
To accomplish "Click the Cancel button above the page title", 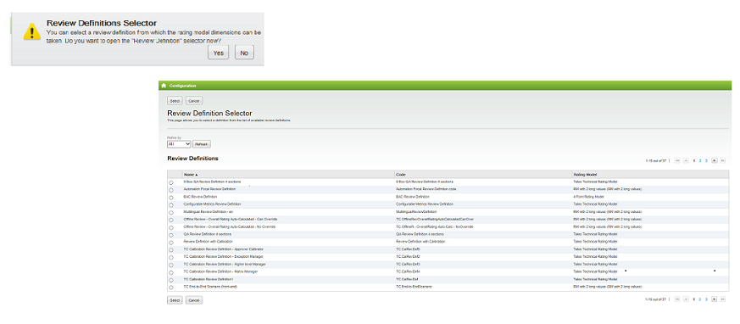I will (194, 101).
